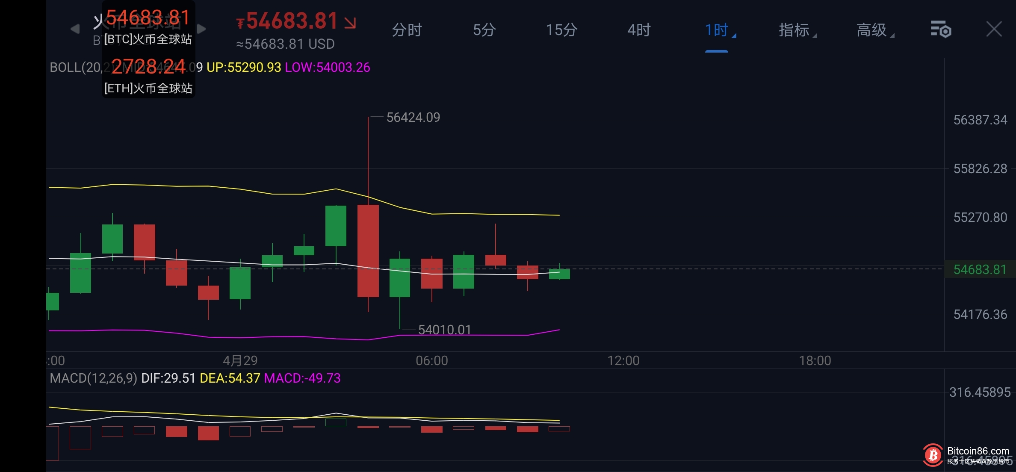Switch to the 分时 timeframe tab

point(407,30)
